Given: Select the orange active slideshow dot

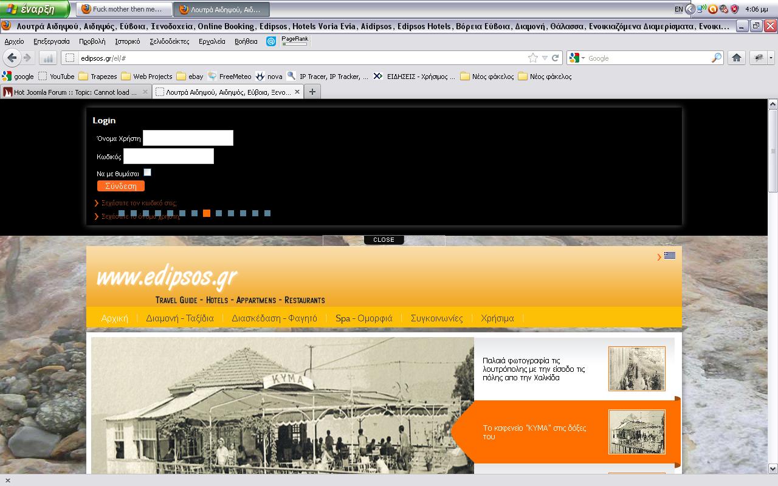Looking at the screenshot, I should (207, 213).
